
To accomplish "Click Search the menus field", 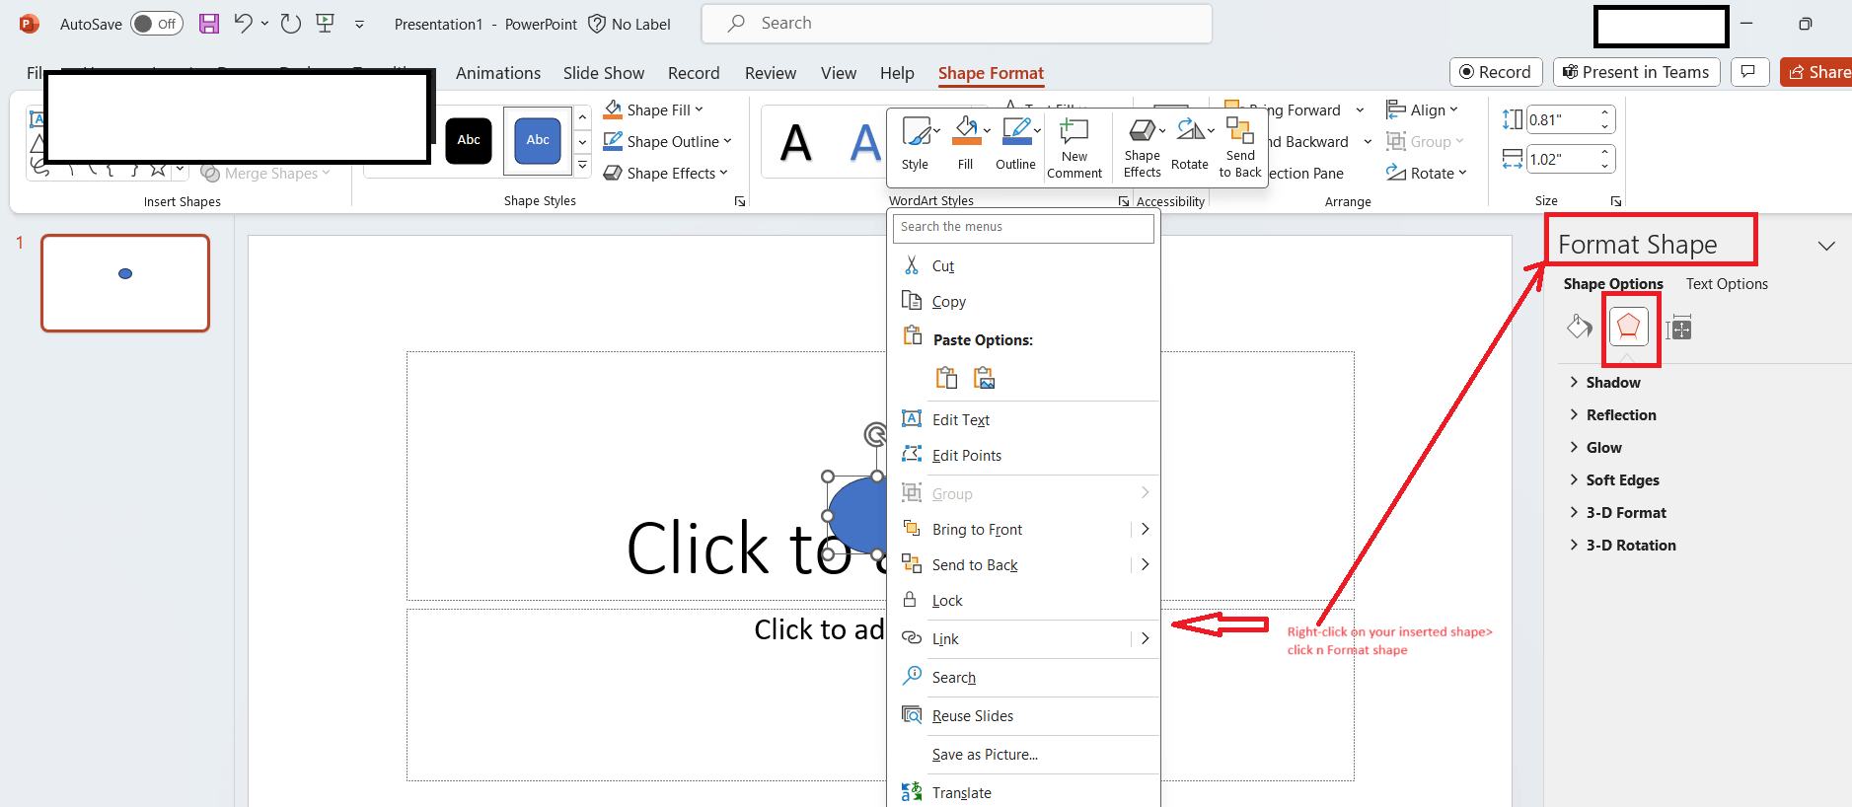I will 1023,228.
